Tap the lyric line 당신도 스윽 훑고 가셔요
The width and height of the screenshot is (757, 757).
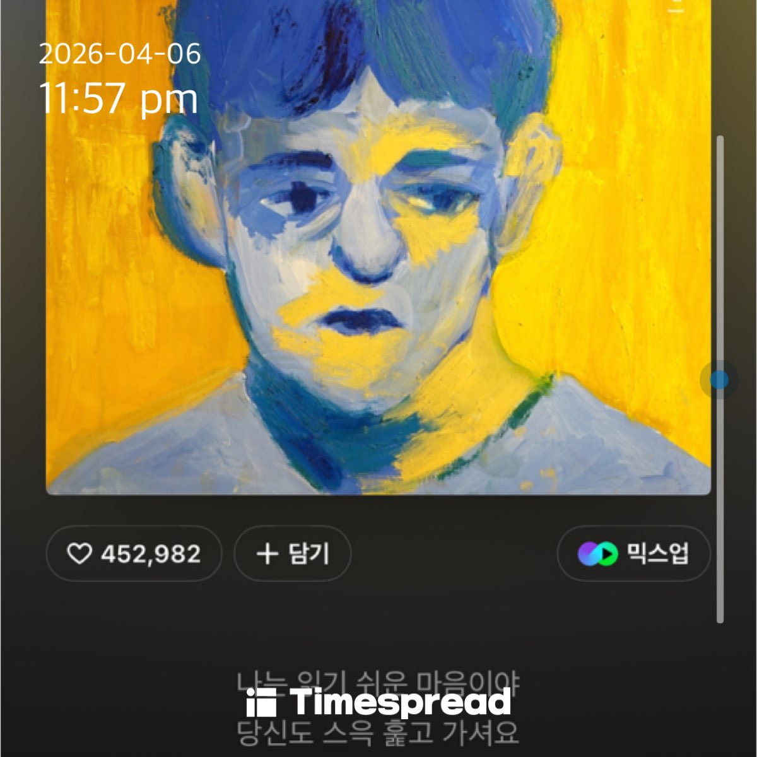(x=378, y=732)
